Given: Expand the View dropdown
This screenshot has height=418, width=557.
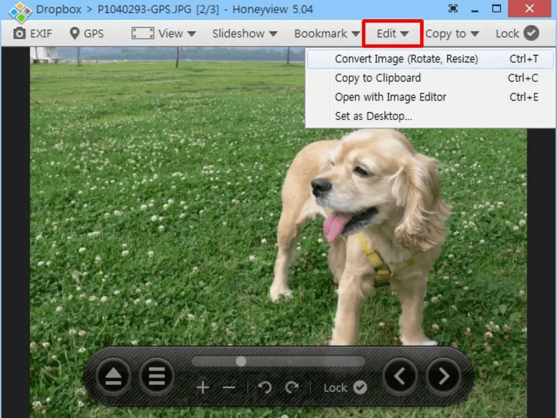Looking at the screenshot, I should (x=164, y=34).
